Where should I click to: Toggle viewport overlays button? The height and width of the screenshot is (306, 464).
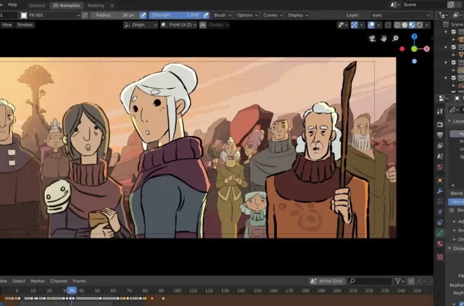[371, 25]
